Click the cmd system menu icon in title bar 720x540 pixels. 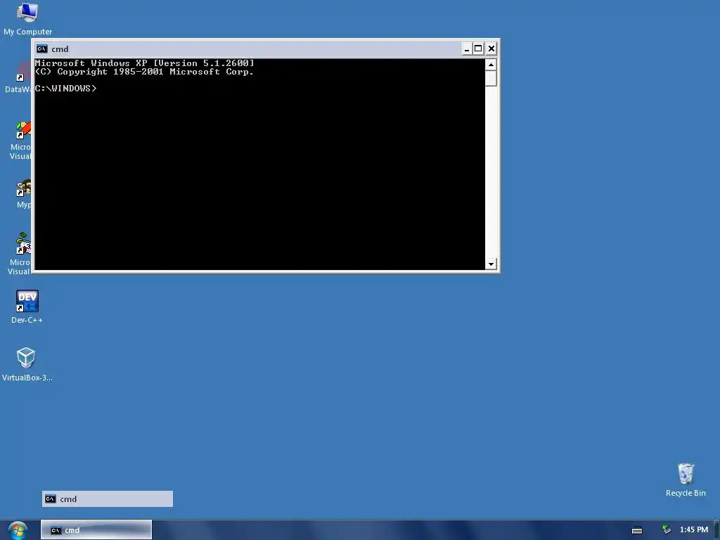click(x=41, y=49)
